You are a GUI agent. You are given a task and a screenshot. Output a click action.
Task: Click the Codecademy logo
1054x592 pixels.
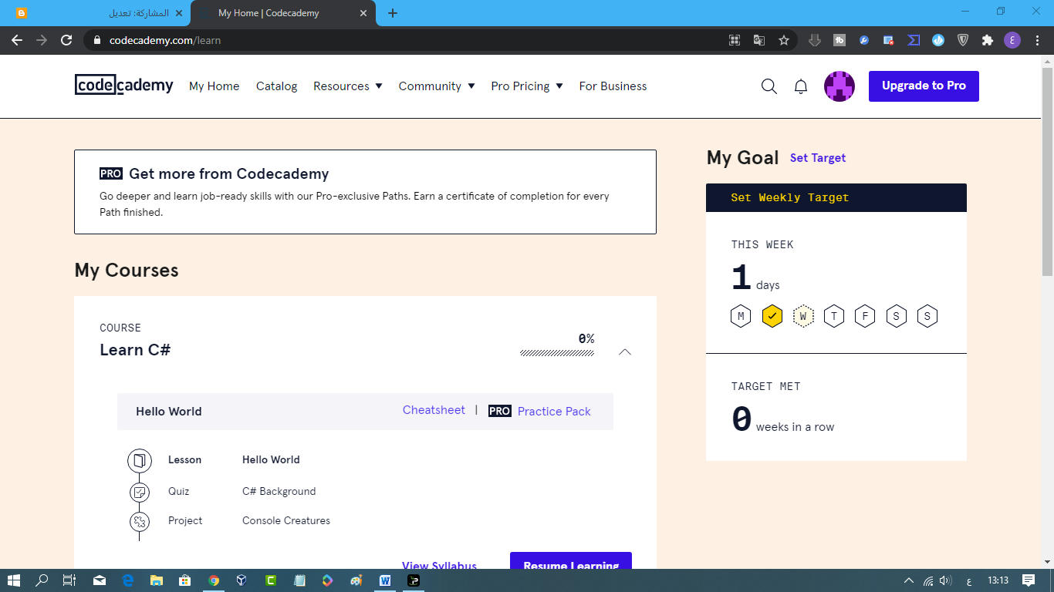pyautogui.click(x=124, y=85)
